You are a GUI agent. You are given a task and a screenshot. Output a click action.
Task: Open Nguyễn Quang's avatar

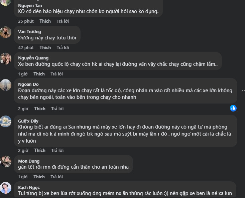tap(6, 59)
